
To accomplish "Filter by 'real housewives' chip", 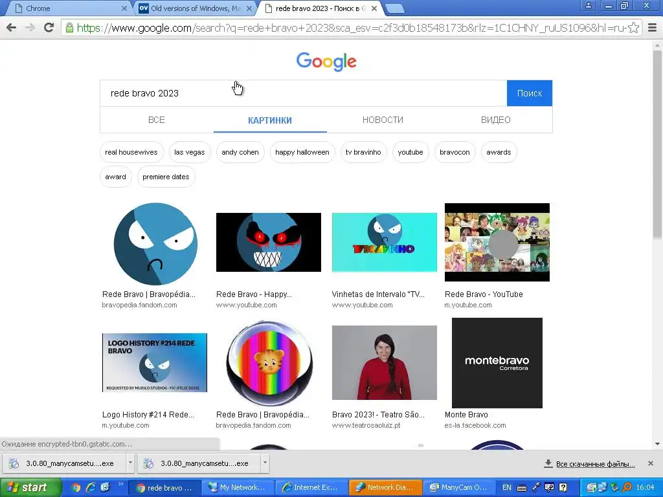I will (x=131, y=152).
